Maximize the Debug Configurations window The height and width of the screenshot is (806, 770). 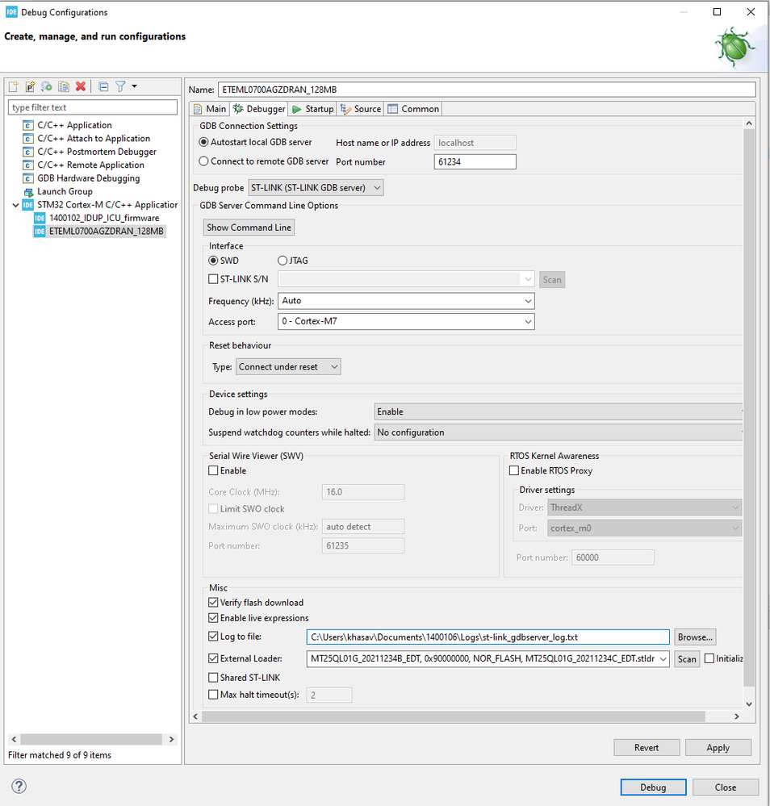pyautogui.click(x=717, y=12)
